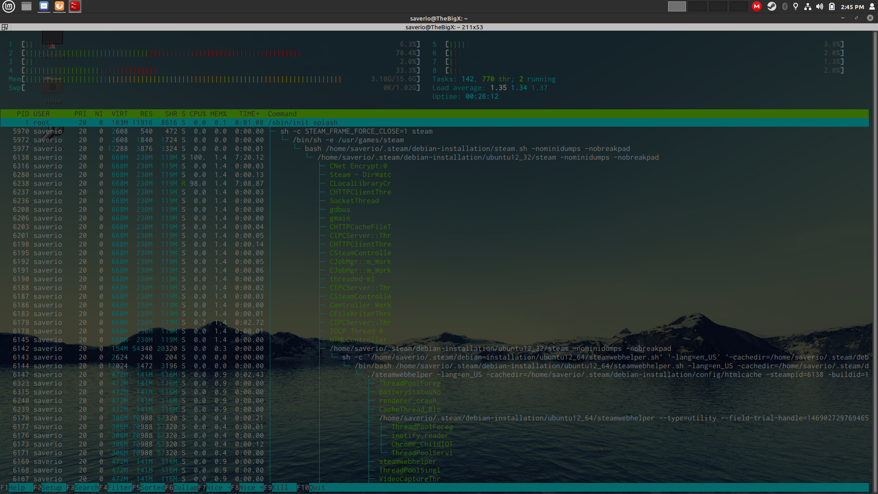Click F10 Quit in htop footer
Screen dimensions: 878x494
point(311,488)
